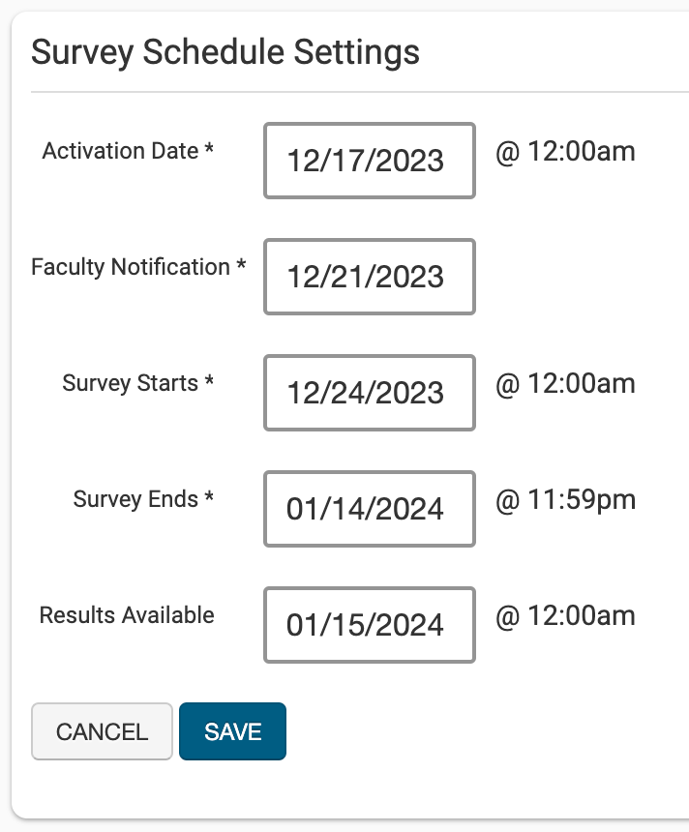
Task: Click the 12:00am time beside Results Available
Action: [565, 616]
